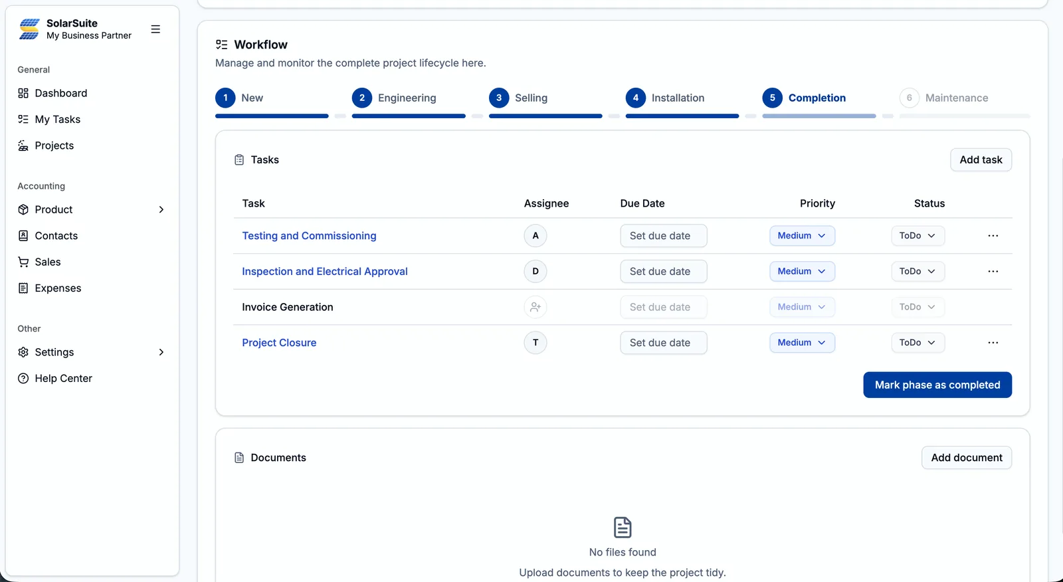The image size is (1063, 582).
Task: Assign a user to Invoice Generation
Action: [x=535, y=307]
